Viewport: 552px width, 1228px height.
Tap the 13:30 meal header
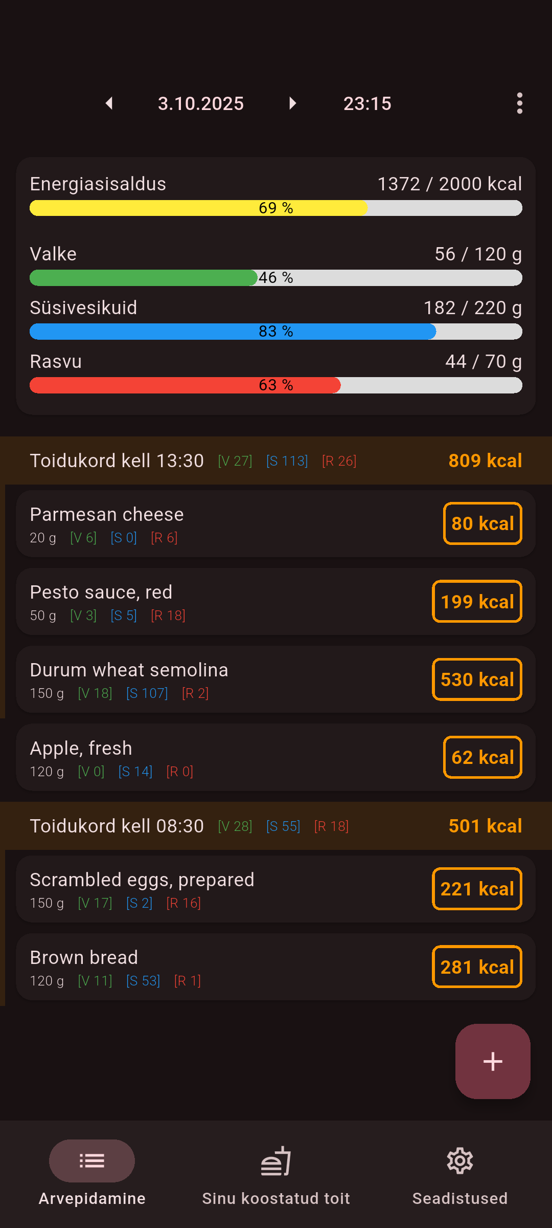[x=276, y=461]
